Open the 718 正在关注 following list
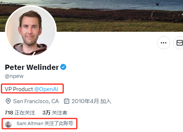The height and width of the screenshot is (132, 183). pos(20,113)
